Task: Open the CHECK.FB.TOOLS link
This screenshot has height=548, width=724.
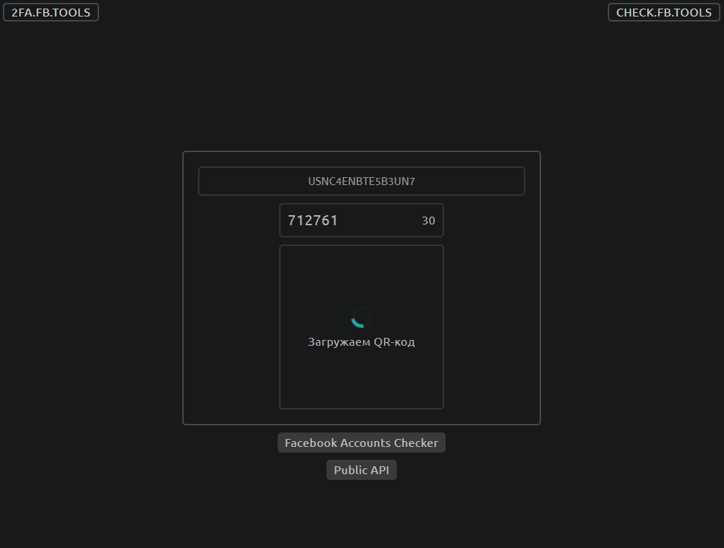Action: 664,12
